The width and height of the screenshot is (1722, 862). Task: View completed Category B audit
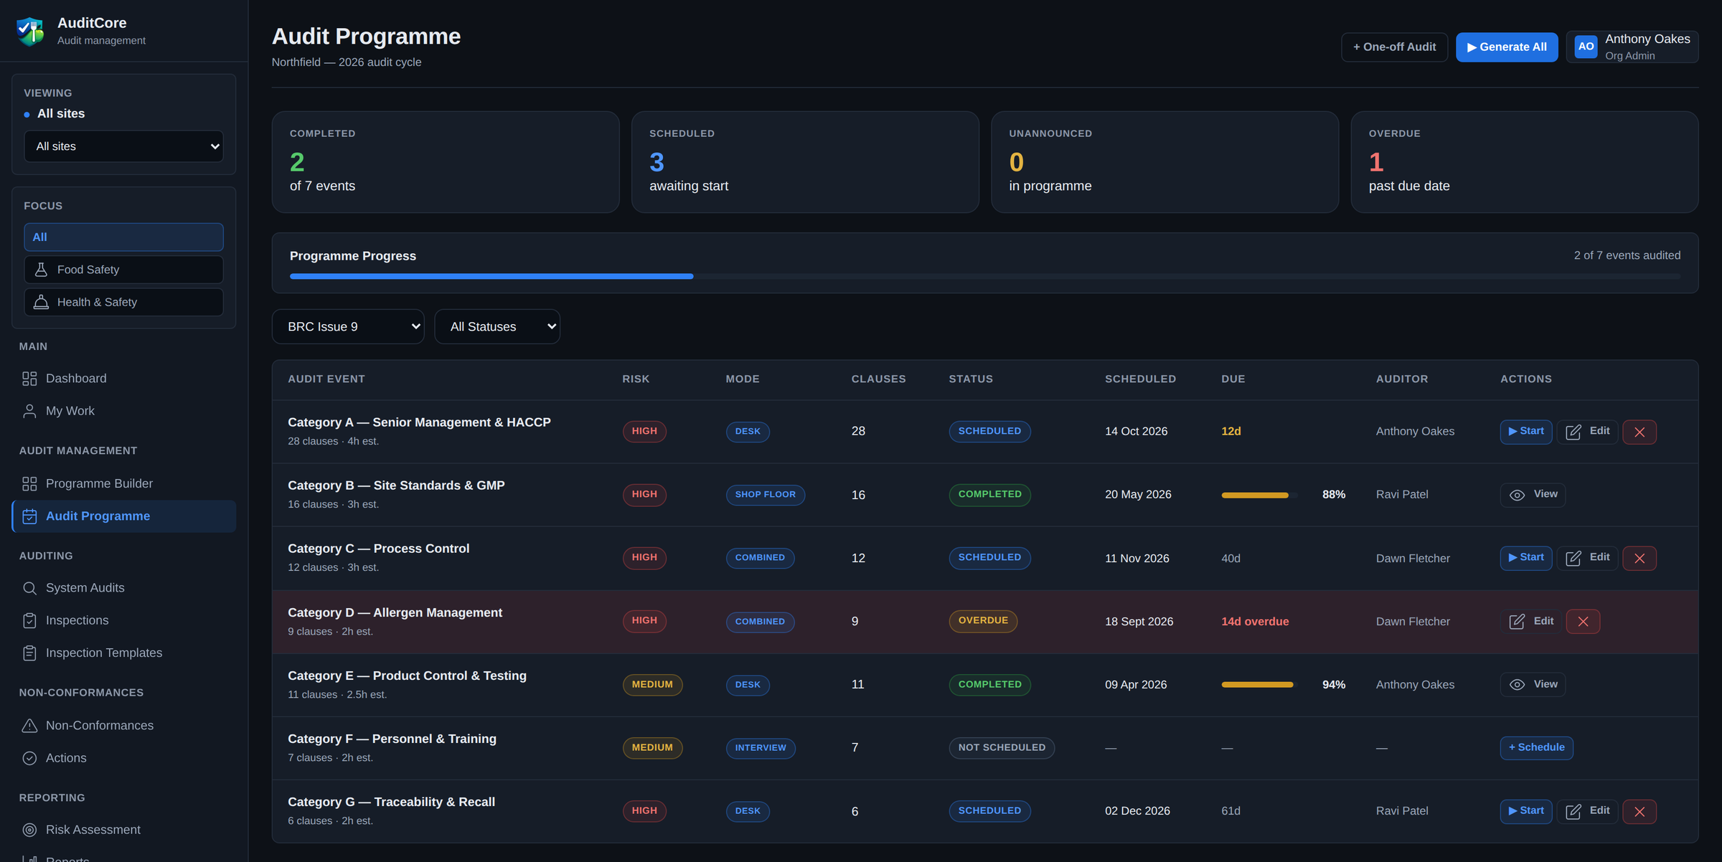1533,494
